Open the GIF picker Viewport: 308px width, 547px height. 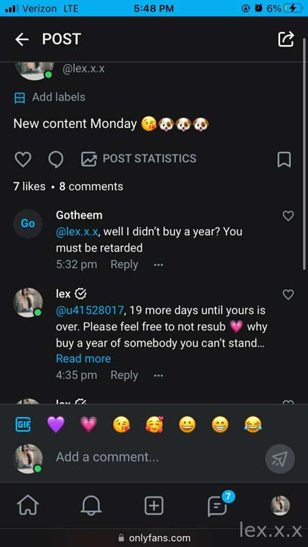[x=23, y=425]
